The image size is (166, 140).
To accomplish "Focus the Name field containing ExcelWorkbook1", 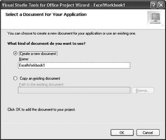I will [x=74, y=65].
